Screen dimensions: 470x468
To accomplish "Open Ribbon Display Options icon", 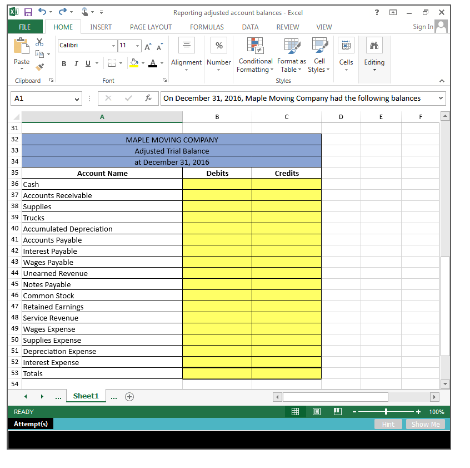I will point(393,12).
